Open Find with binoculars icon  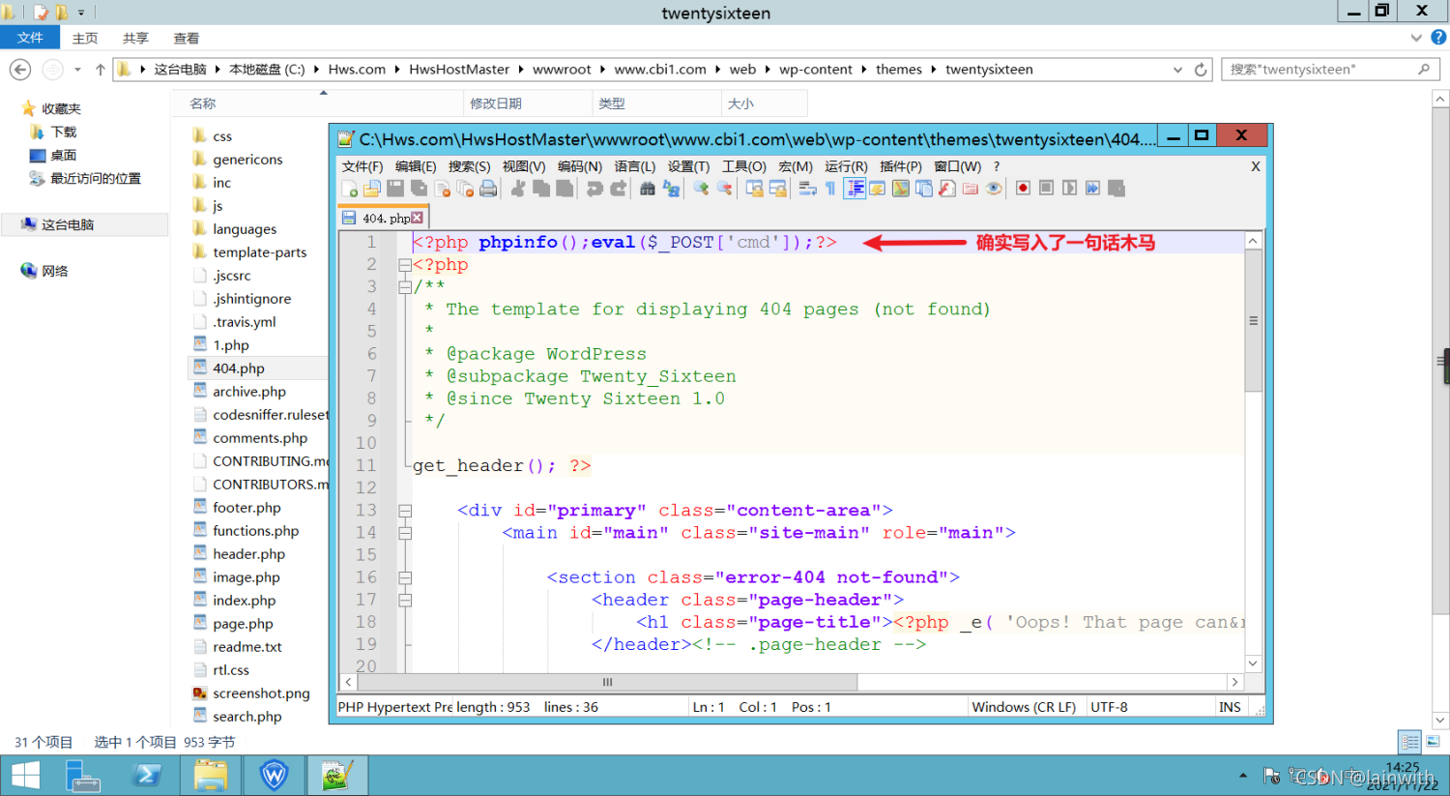click(648, 189)
